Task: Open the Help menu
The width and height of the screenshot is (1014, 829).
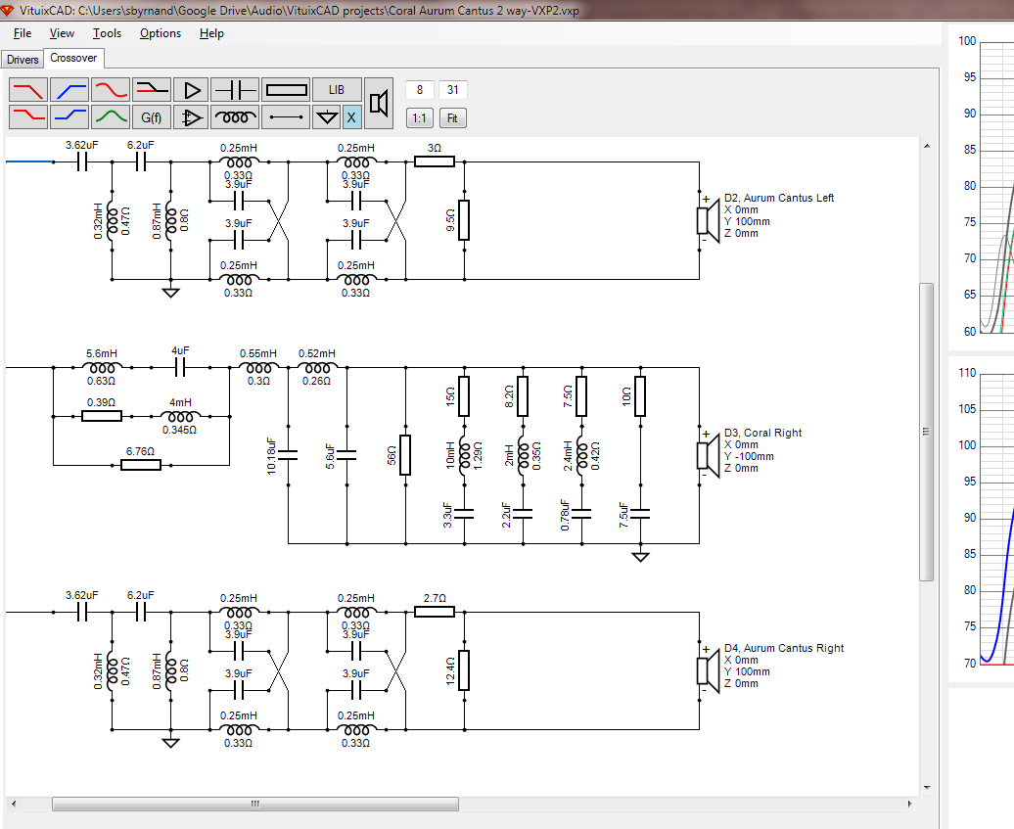Action: tap(211, 33)
